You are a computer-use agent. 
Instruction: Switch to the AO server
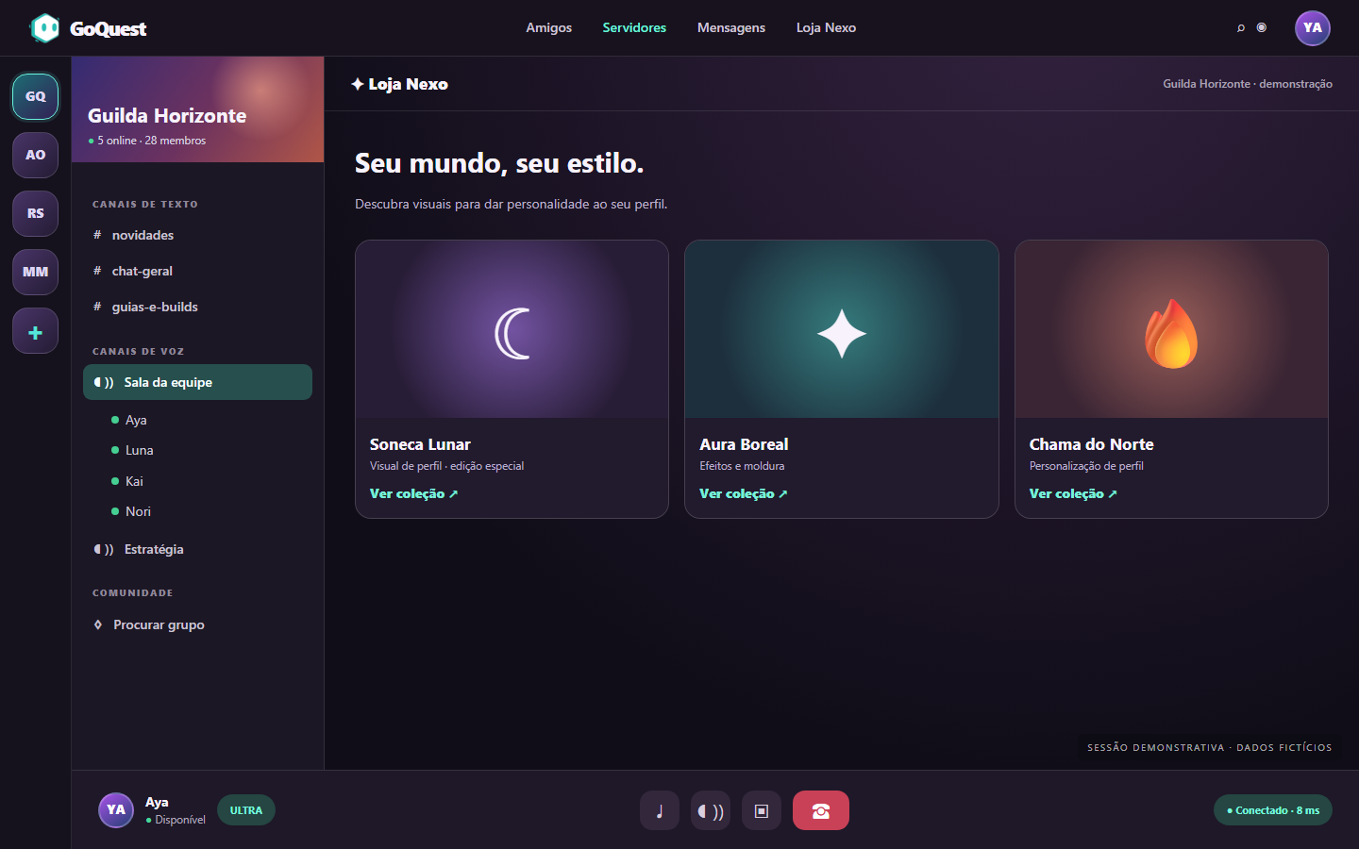tap(35, 155)
